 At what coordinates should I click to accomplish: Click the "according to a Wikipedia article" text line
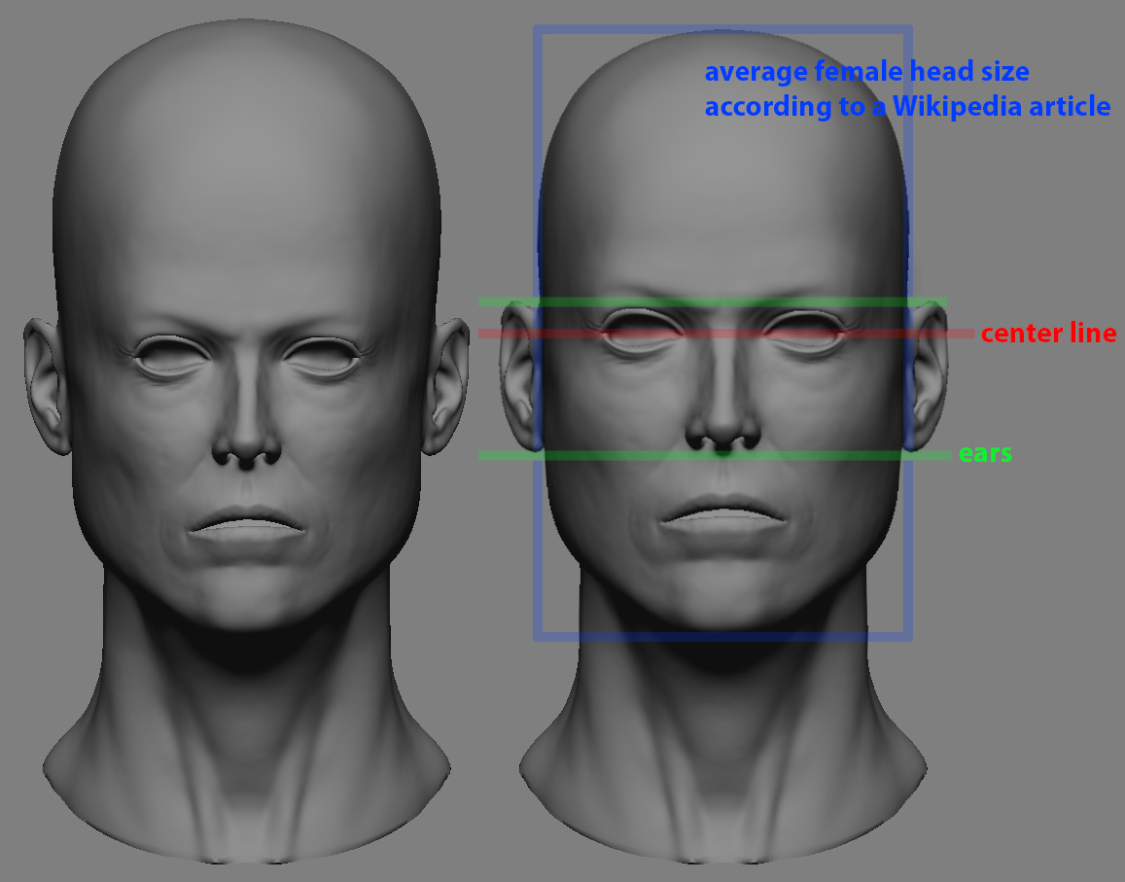coord(907,107)
